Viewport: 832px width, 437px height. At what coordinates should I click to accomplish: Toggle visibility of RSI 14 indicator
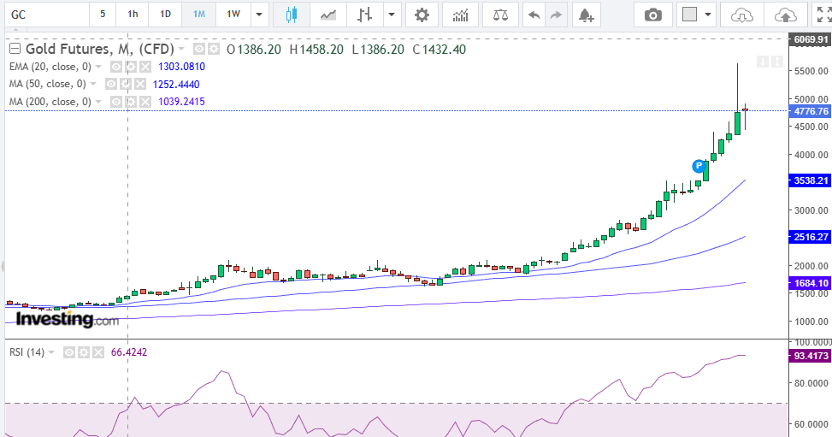click(69, 352)
